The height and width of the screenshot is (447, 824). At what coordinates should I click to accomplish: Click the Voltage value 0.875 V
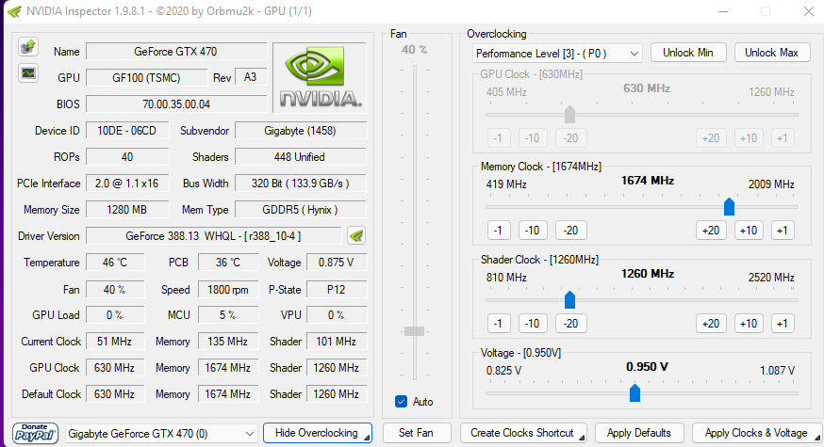337,263
